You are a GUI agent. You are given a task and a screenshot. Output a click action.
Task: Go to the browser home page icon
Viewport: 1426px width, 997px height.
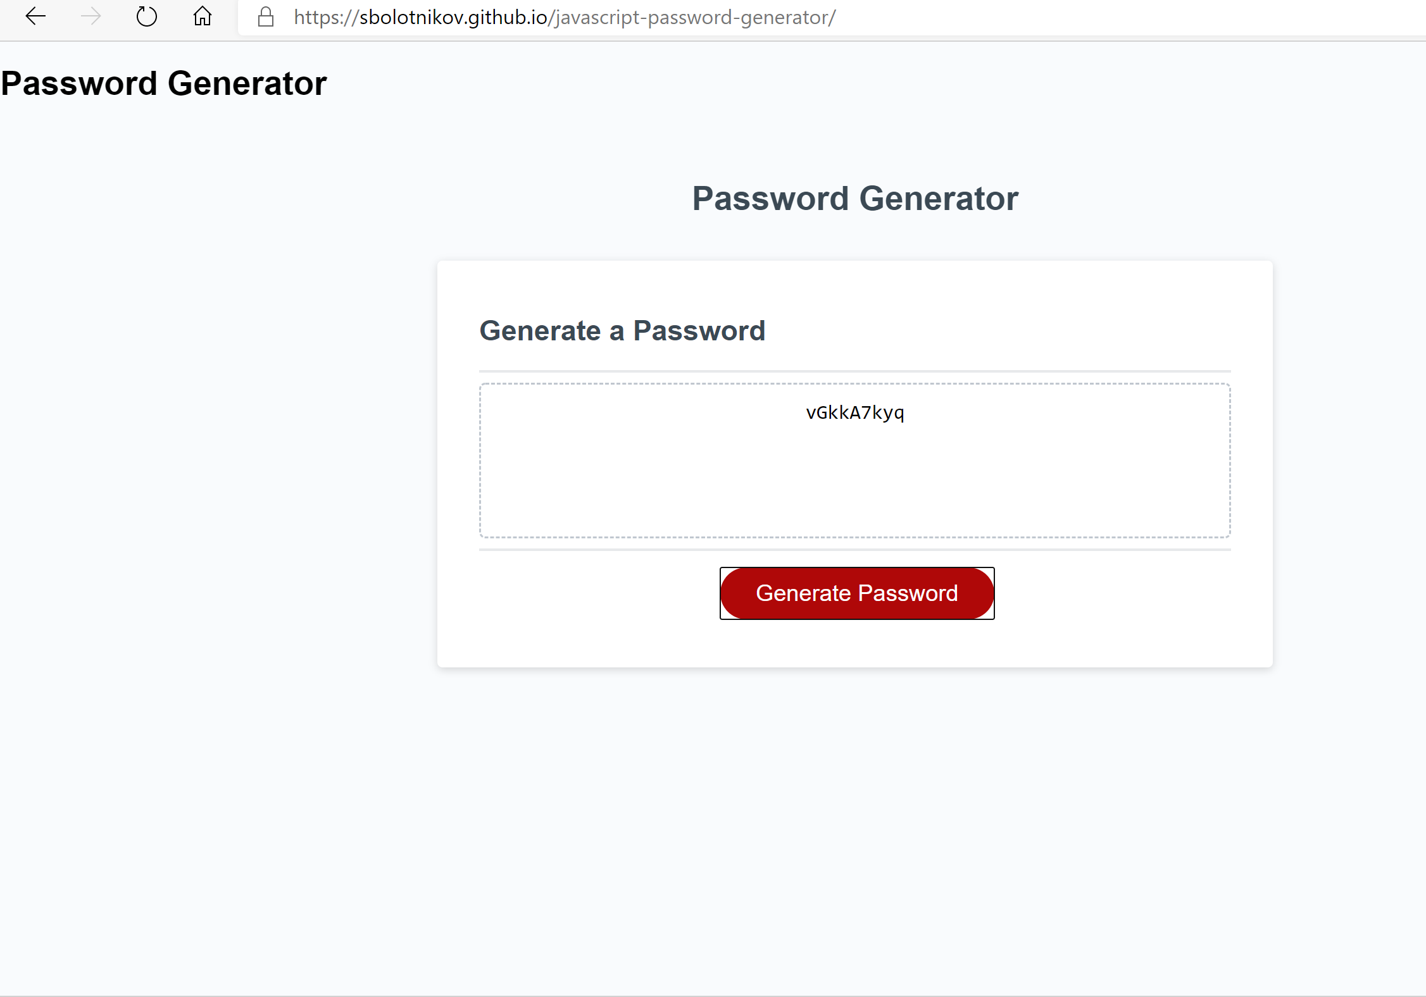coord(203,16)
